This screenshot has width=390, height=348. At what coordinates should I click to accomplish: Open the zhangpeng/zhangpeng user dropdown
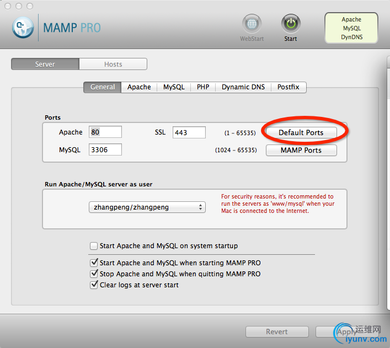[x=147, y=207]
